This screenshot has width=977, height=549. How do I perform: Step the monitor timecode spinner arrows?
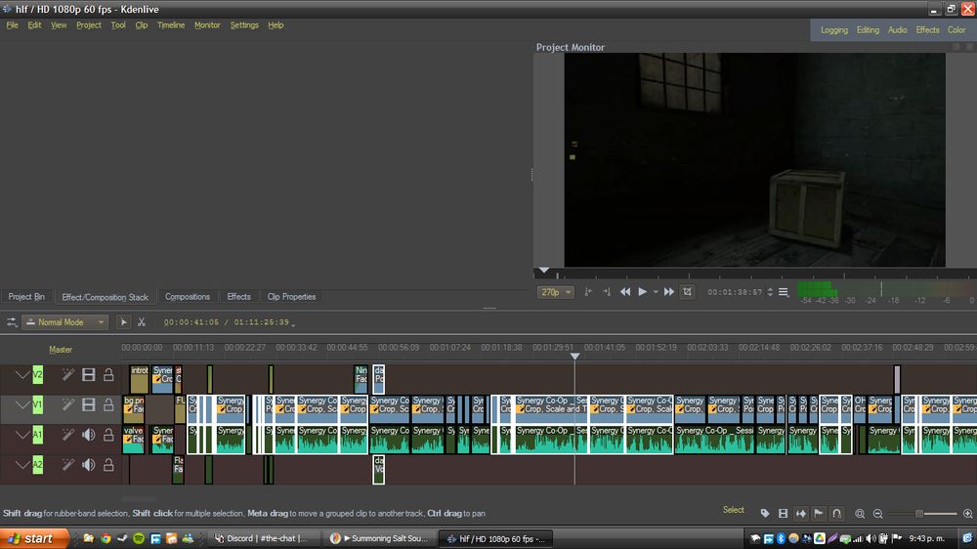click(x=770, y=292)
